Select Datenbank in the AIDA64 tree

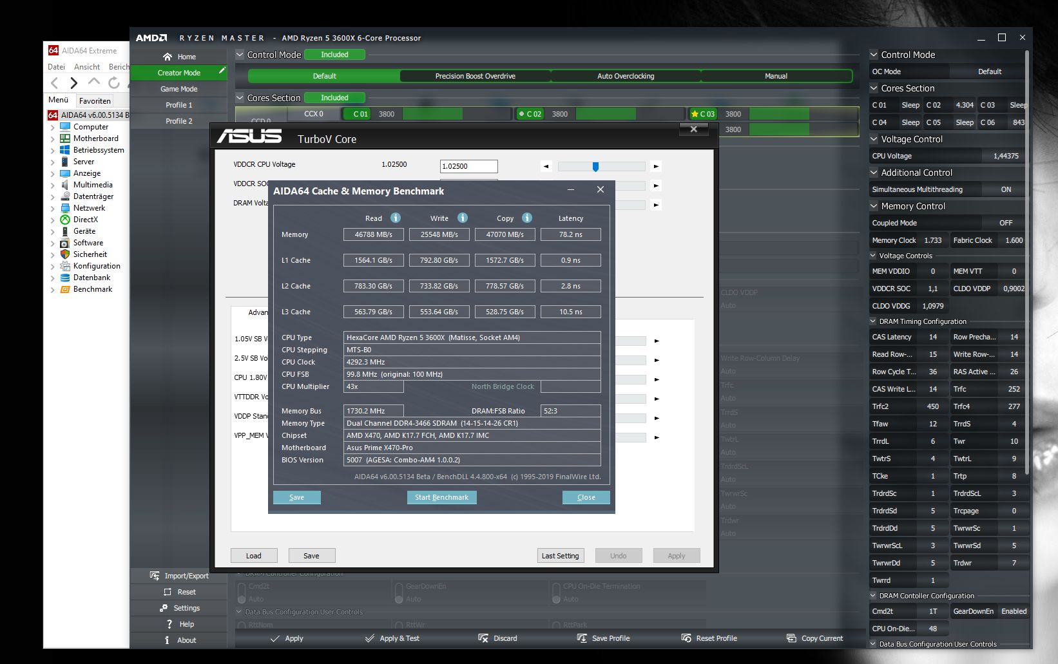point(91,278)
